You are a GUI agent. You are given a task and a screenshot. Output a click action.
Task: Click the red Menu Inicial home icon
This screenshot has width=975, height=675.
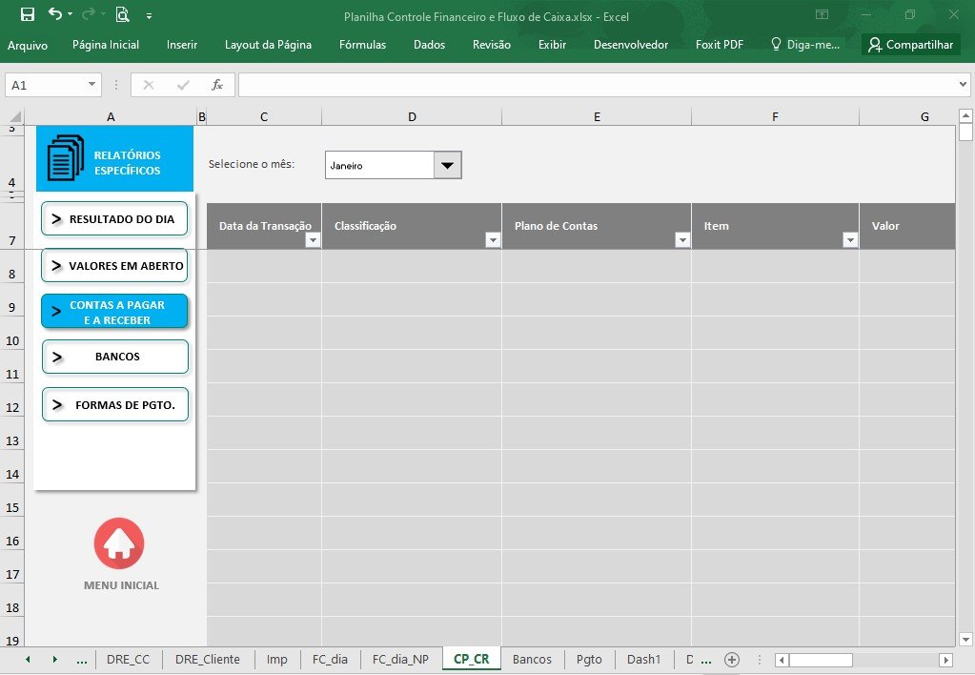pyautogui.click(x=119, y=543)
